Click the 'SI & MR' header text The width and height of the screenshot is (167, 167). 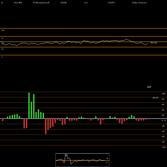point(18,3)
